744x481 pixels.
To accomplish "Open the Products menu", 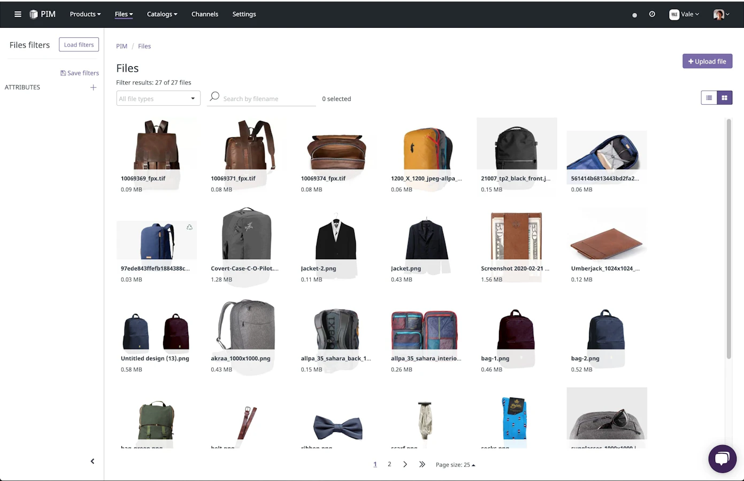I will 85,14.
